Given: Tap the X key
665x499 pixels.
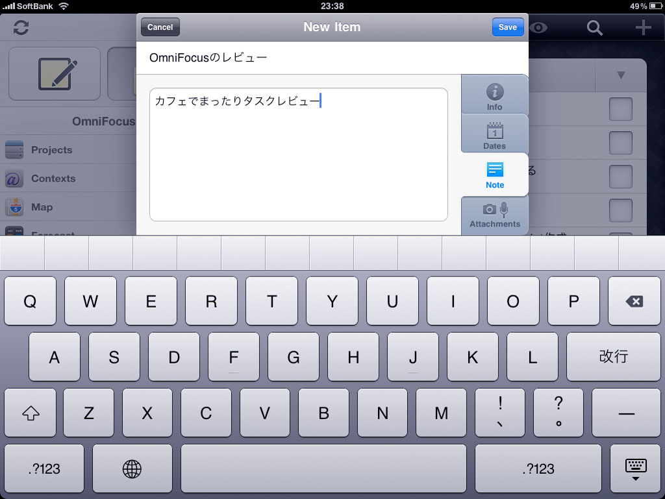Looking at the screenshot, I should [x=147, y=413].
